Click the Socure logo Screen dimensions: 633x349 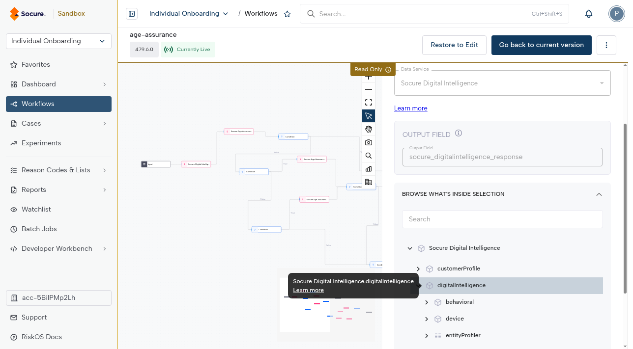(28, 14)
